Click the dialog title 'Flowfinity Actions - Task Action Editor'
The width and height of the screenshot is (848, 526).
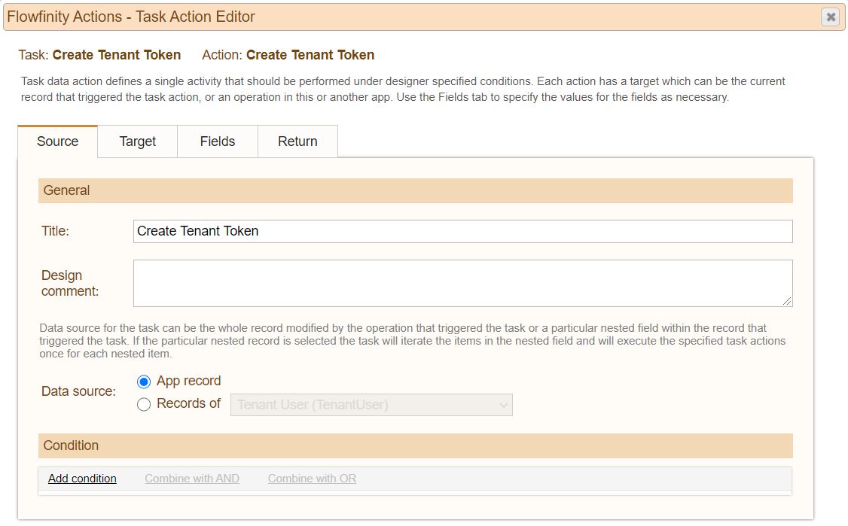(131, 17)
